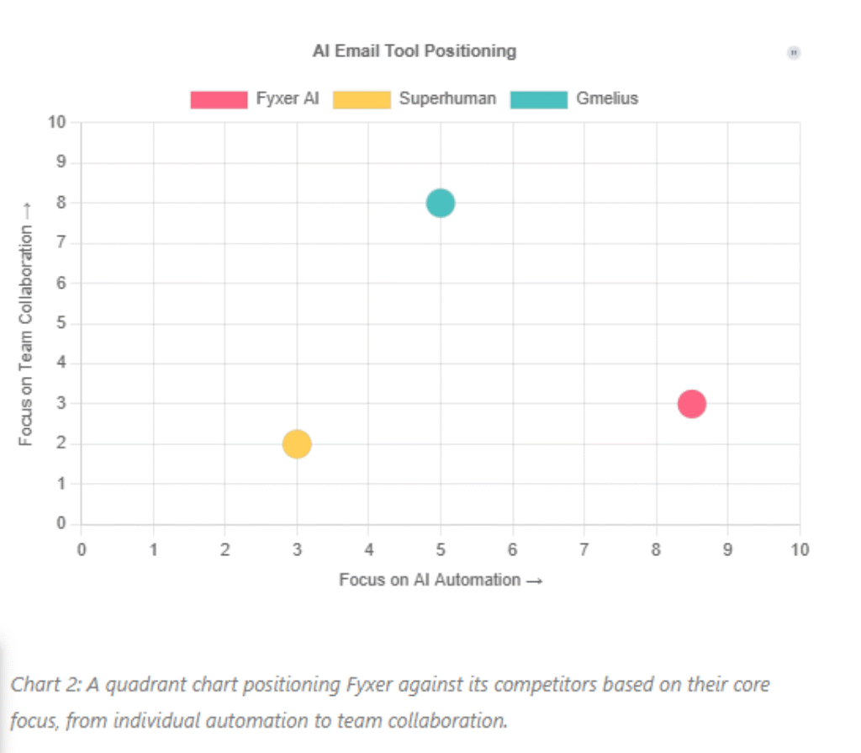Image resolution: width=861 pixels, height=753 pixels.
Task: Click the pause icon beside the chart title
Action: tap(794, 53)
